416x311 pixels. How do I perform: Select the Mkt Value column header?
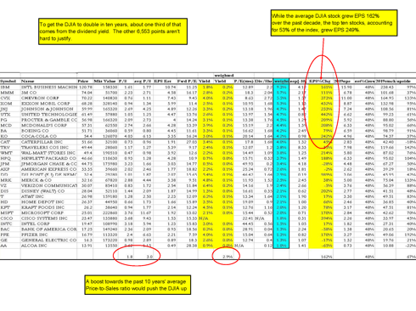(104, 82)
